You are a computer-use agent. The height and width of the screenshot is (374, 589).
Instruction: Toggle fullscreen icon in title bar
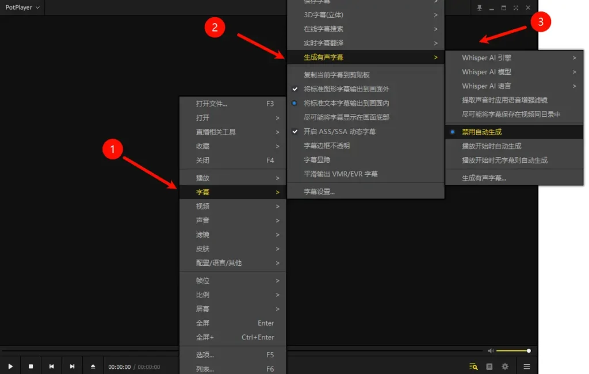point(516,7)
